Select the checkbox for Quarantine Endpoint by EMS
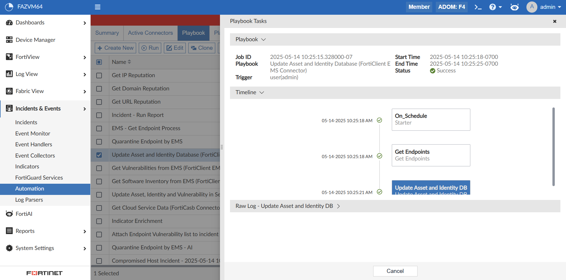 point(100,142)
